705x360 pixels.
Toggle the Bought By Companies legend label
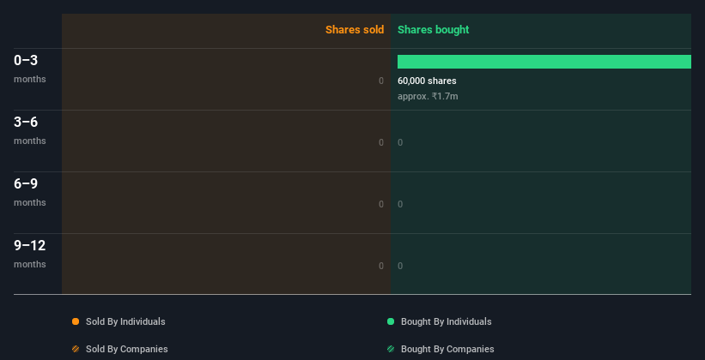coord(447,349)
